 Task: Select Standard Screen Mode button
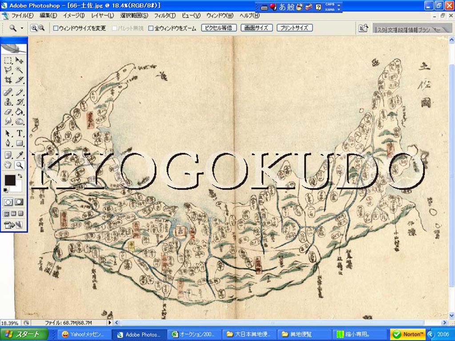[6, 214]
